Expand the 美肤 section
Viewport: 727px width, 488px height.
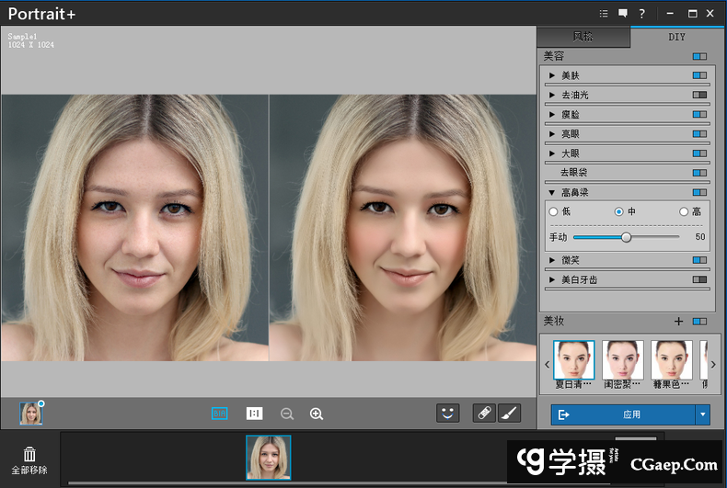[x=552, y=75]
